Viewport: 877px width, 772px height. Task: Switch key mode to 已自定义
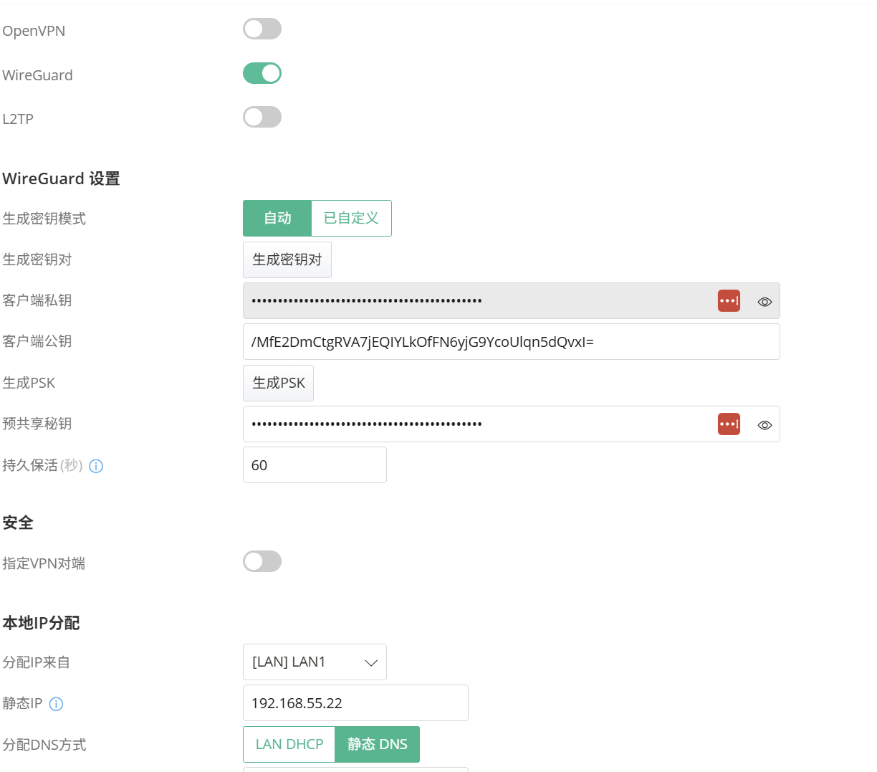(351, 218)
